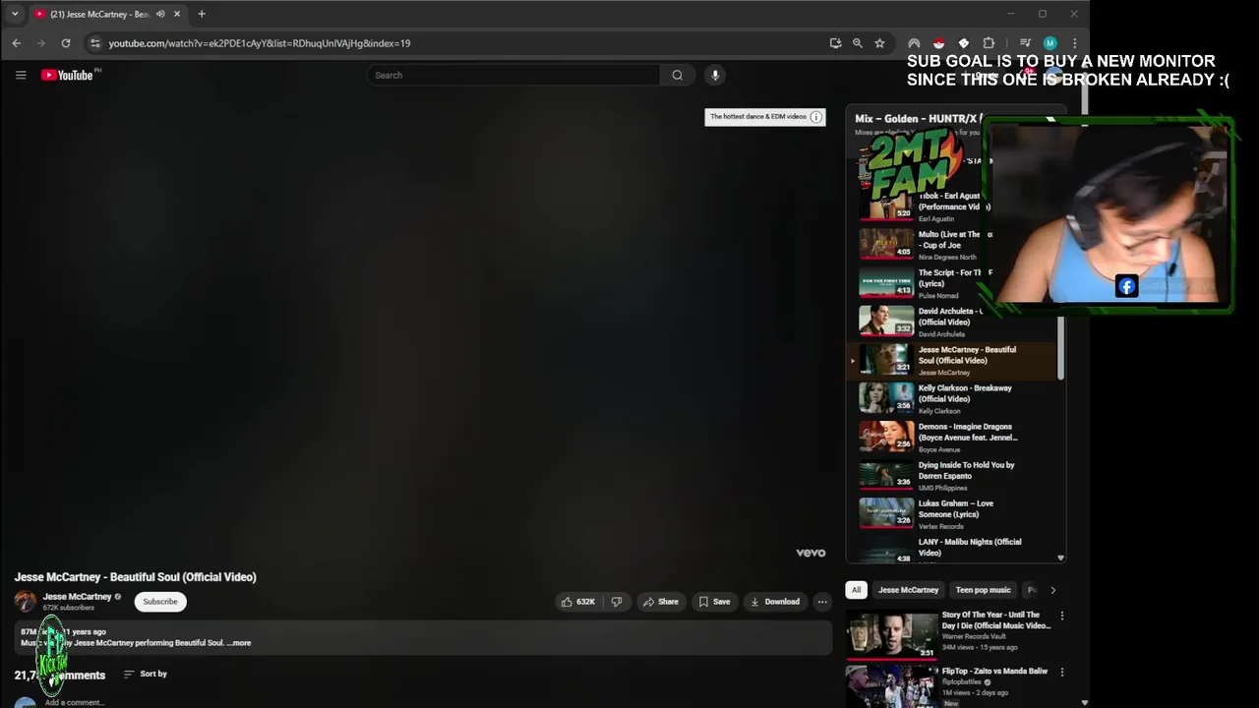Click the playlist panel vertical scrollbar
The width and height of the screenshot is (1259, 708).
[1060, 347]
